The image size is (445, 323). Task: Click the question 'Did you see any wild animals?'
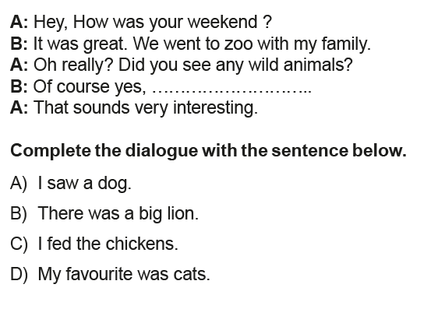[235, 65]
